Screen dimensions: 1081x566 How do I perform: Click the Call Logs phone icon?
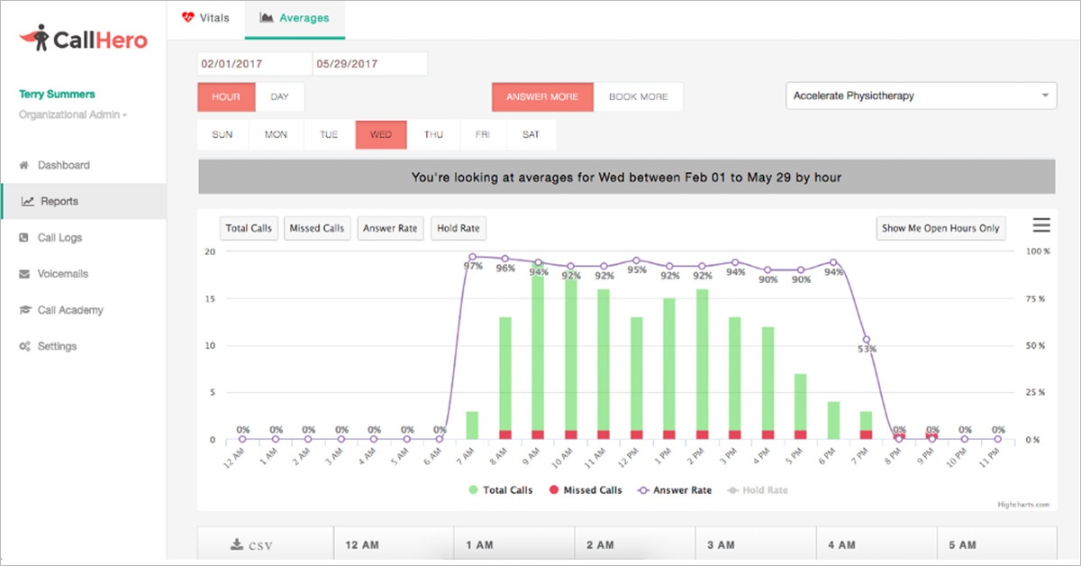(x=24, y=238)
